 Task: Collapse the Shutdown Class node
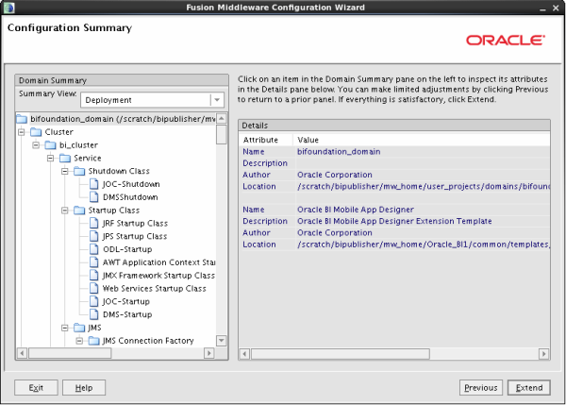65,171
